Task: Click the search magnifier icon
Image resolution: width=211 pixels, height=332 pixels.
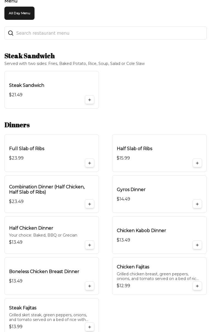Action: coord(11,33)
